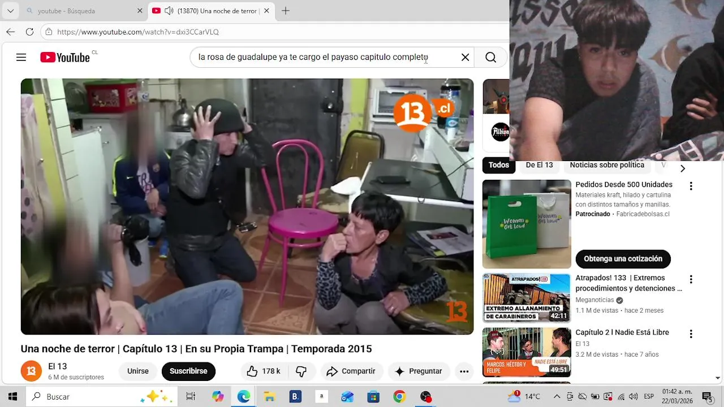The image size is (724, 407).
Task: Open the weather widget showing 14°C
Action: click(524, 396)
